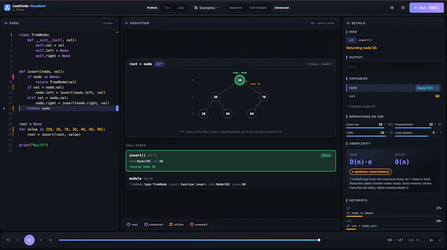
Task: Click the L9 'if node is None:' hotspot
Action: click(394, 211)
